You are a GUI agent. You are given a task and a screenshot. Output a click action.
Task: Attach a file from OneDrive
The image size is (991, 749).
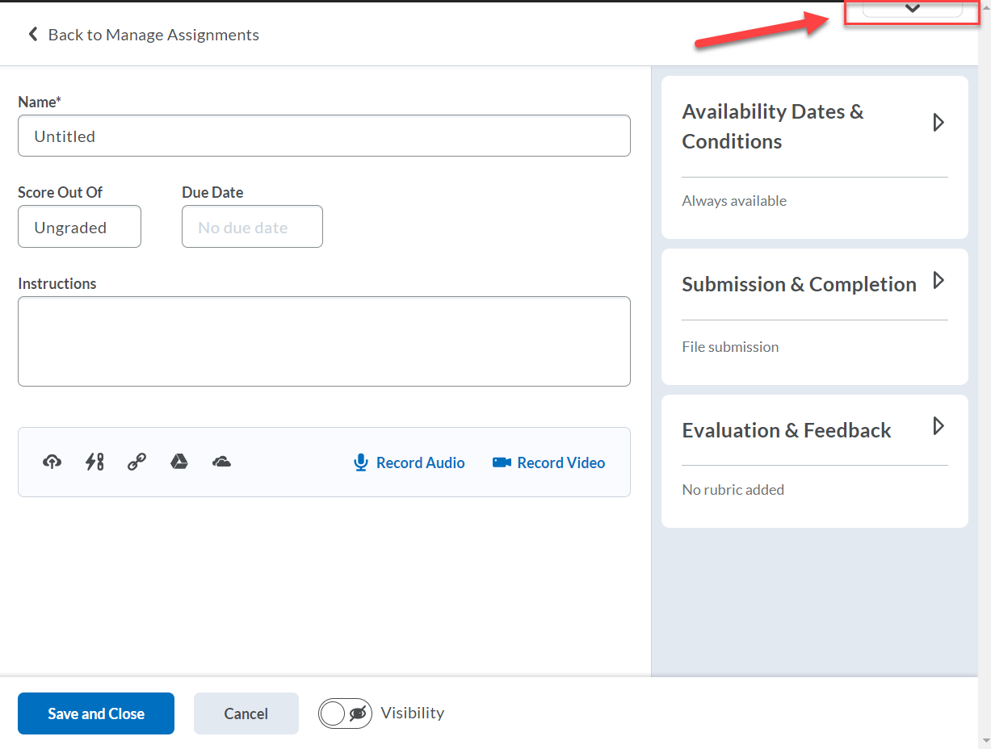(x=221, y=462)
